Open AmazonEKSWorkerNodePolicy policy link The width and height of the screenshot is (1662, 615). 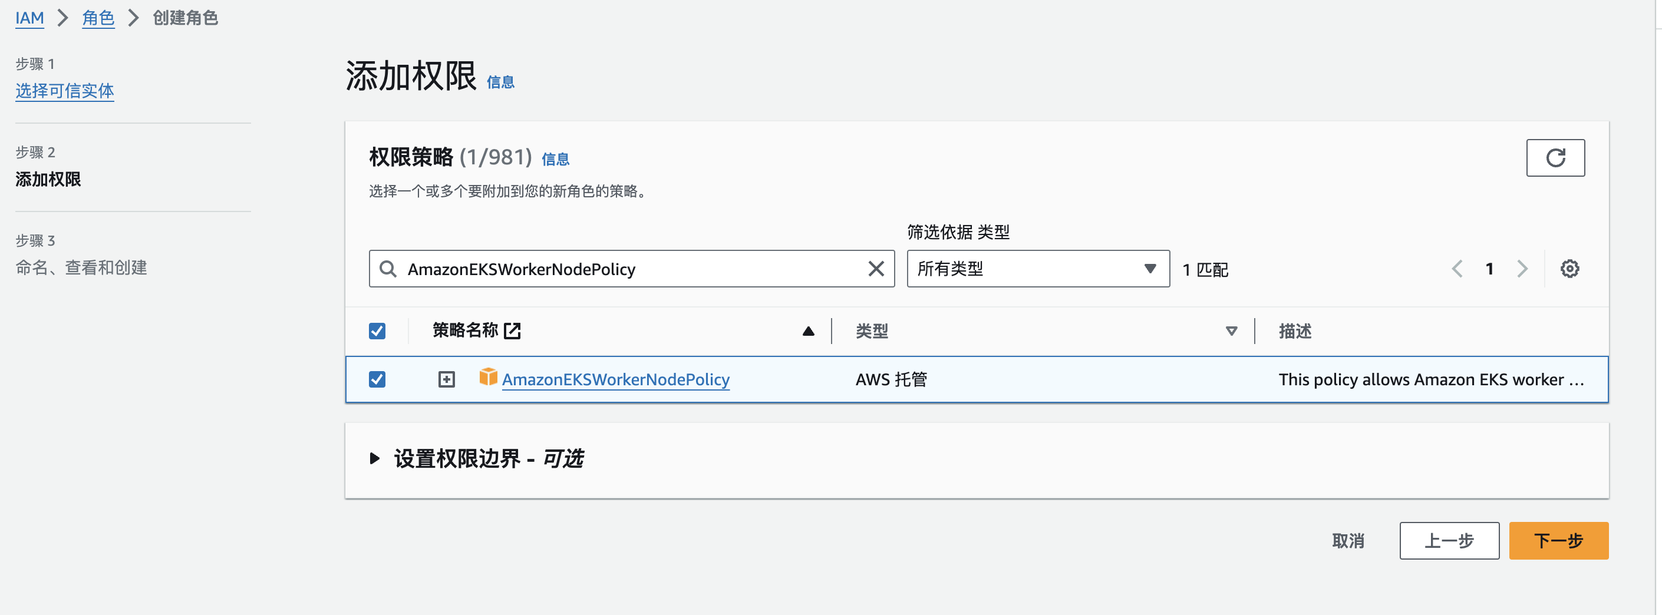click(615, 380)
